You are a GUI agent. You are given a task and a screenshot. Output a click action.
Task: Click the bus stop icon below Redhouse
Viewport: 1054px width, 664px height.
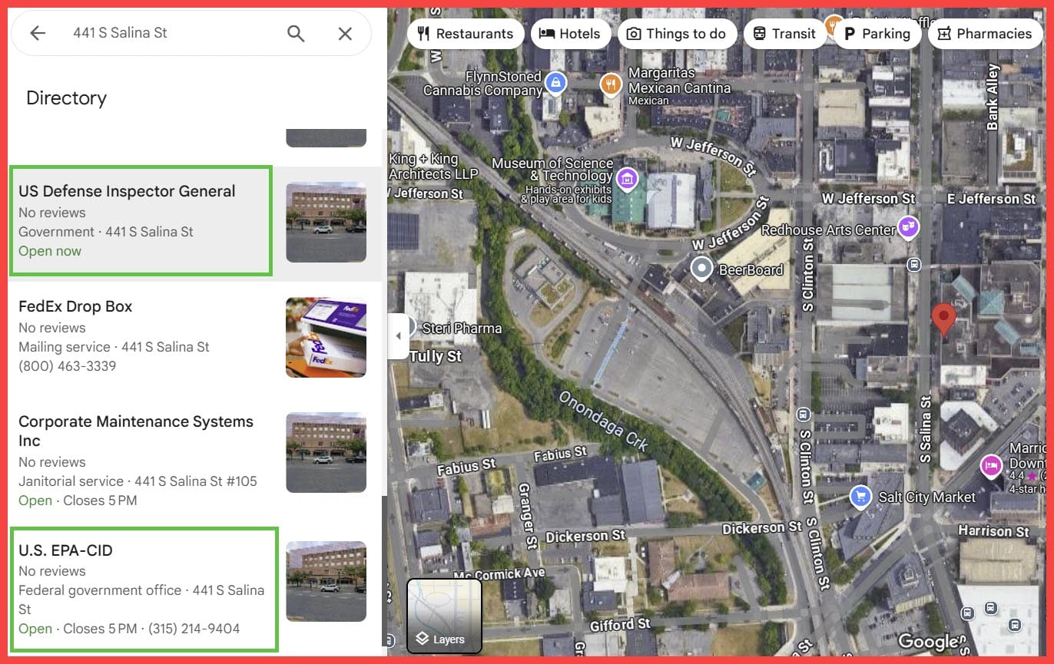coord(914,265)
